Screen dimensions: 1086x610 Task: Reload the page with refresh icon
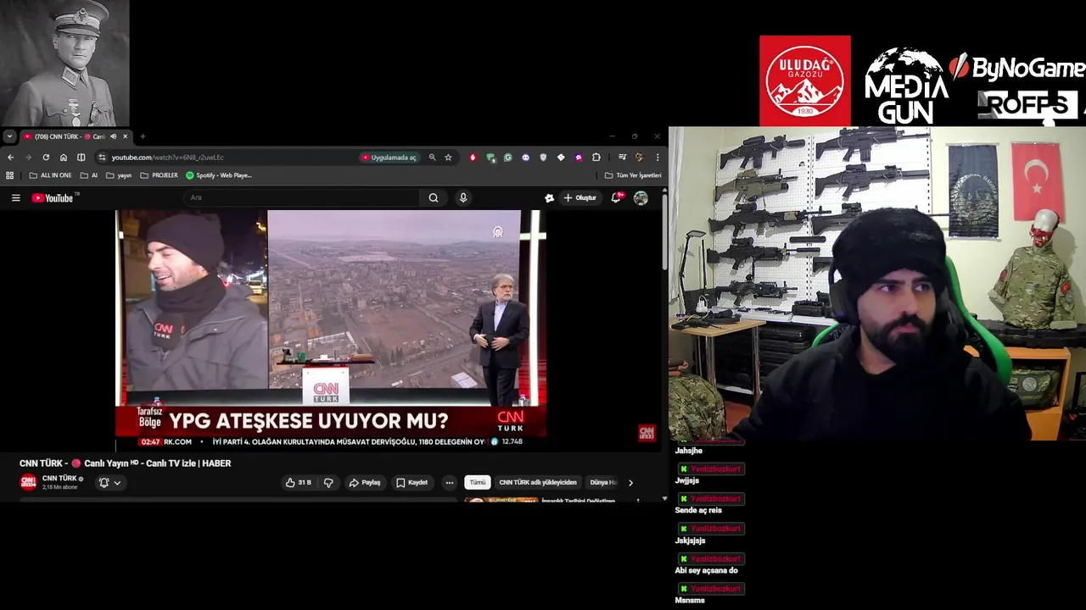(x=46, y=157)
